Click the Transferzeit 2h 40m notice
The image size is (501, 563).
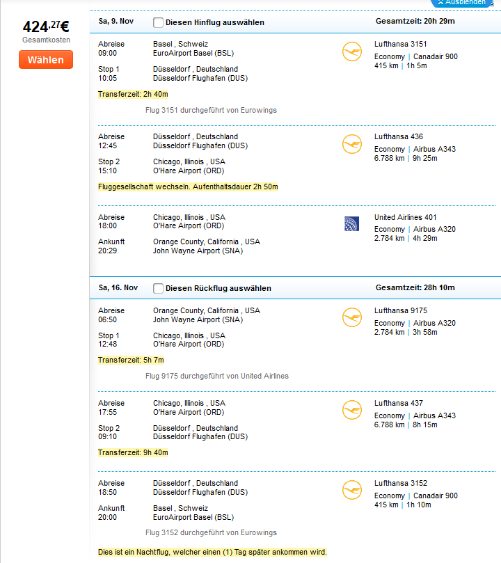coord(133,94)
